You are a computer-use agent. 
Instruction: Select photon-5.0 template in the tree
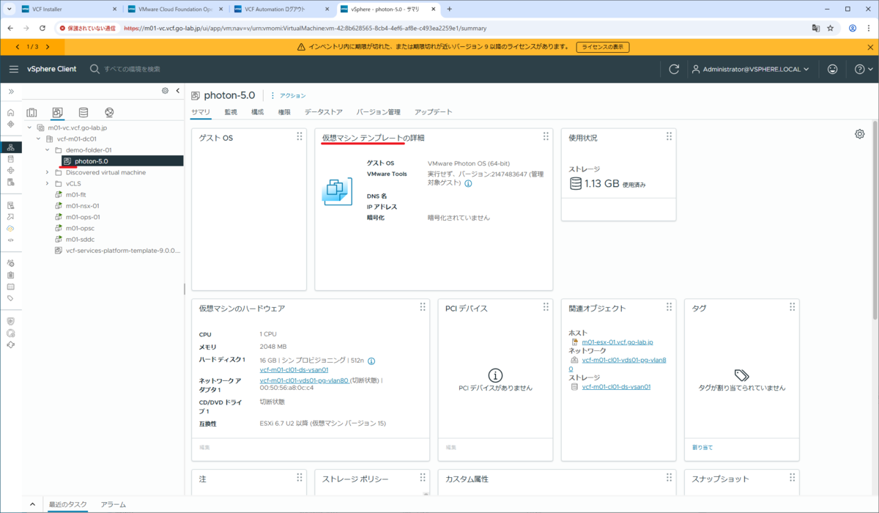(x=91, y=161)
